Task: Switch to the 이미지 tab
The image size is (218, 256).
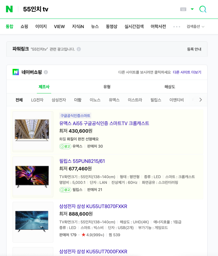Action: 41,26
